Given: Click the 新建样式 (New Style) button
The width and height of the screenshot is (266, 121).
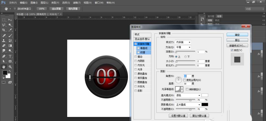Looking at the screenshot, I should [237, 45].
